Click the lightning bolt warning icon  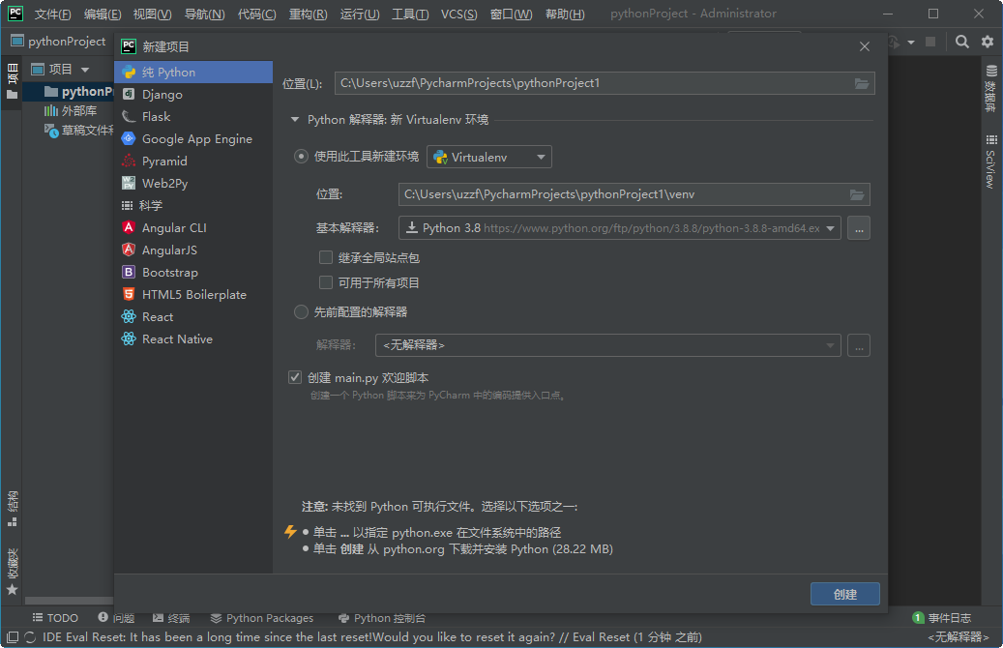(290, 532)
